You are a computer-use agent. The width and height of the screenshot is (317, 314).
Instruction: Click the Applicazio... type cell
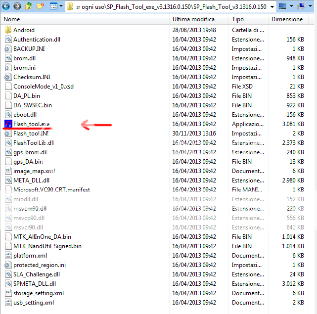point(248,124)
